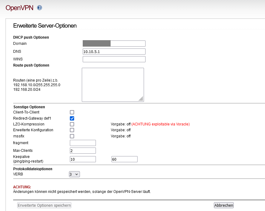Click 'Vorgabe: off' text beside mssfix
The image size is (265, 211).
[x=121, y=136]
